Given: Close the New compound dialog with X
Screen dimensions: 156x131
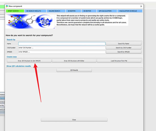Looking at the screenshot, I should click(141, 6).
